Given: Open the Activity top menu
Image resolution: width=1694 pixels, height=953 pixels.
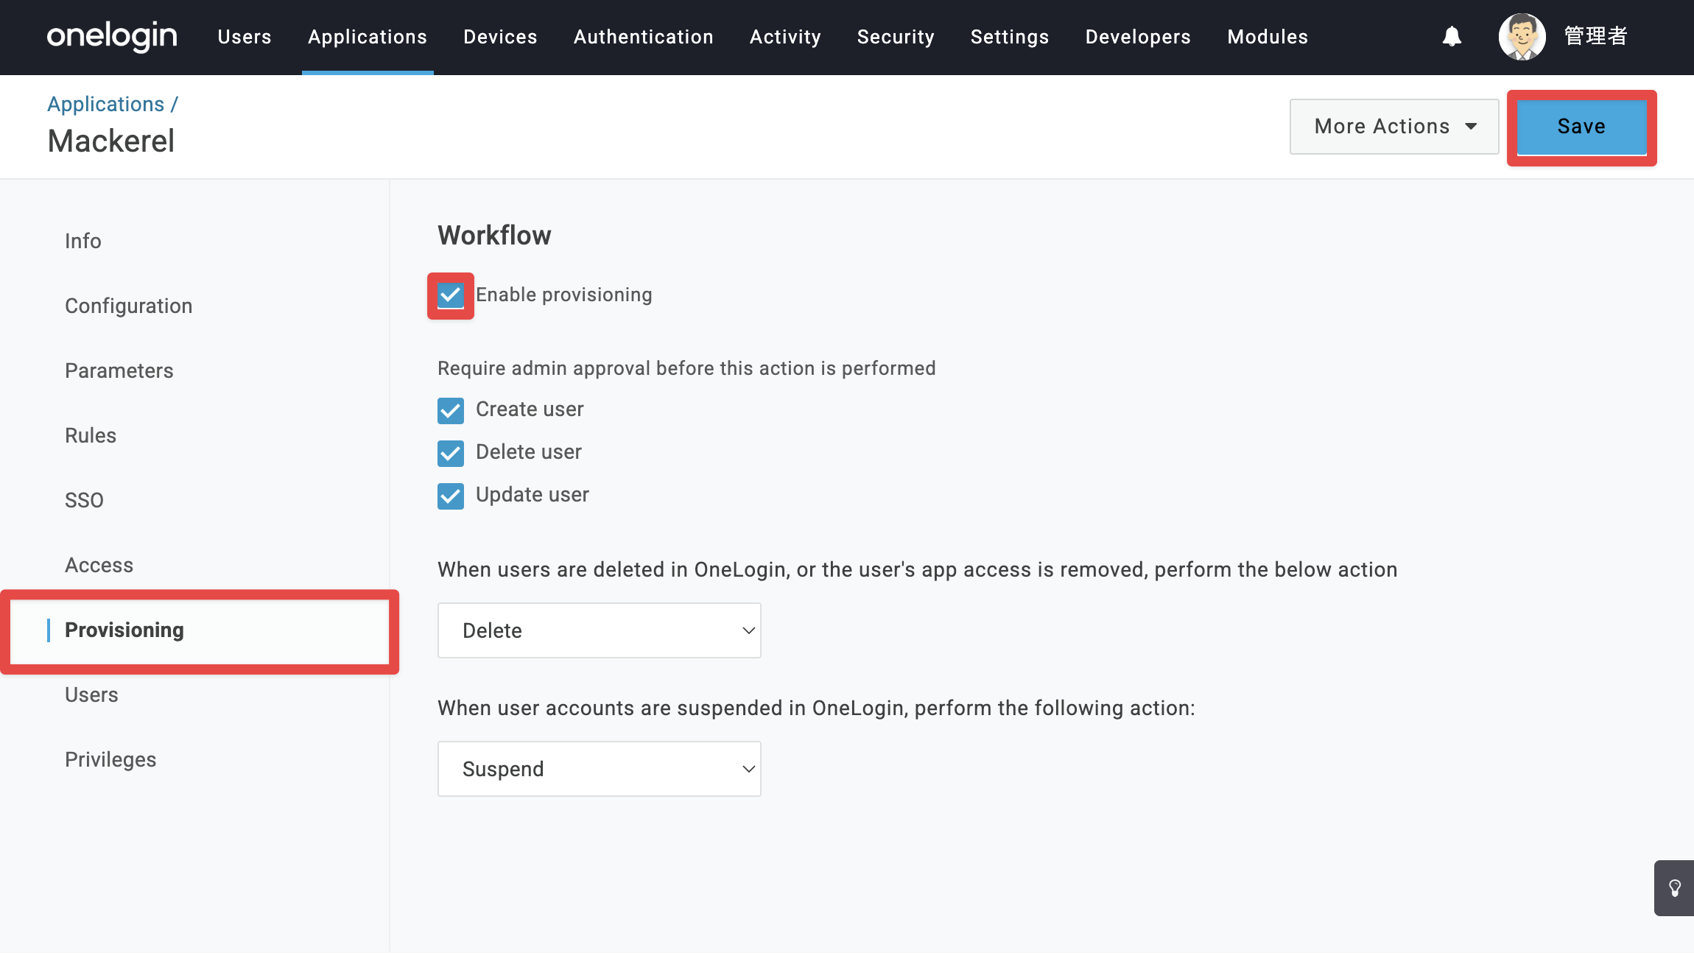Looking at the screenshot, I should click(x=785, y=37).
